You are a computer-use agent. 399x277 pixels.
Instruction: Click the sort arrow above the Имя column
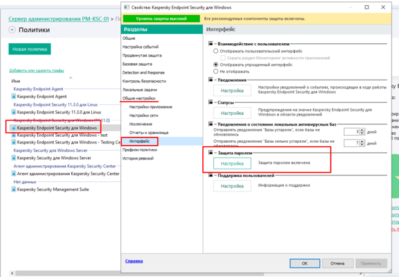[70, 78]
